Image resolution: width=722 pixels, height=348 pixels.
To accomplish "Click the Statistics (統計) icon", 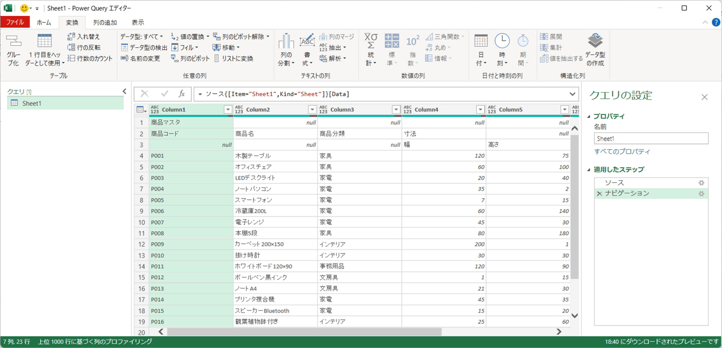I will coord(371,41).
